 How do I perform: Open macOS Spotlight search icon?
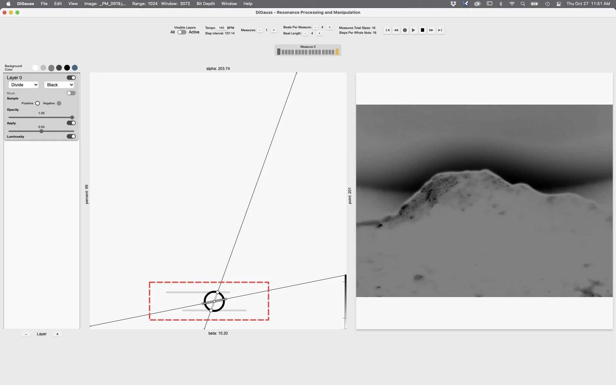click(523, 4)
